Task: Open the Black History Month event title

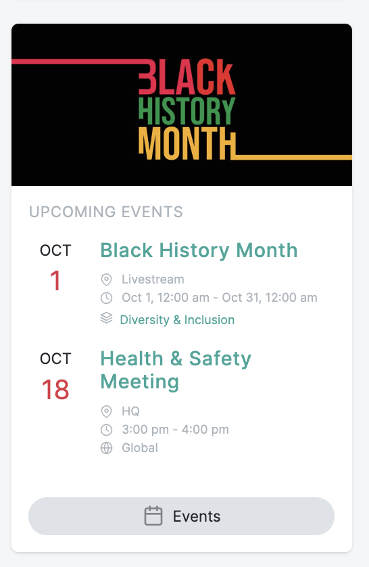Action: point(199,250)
